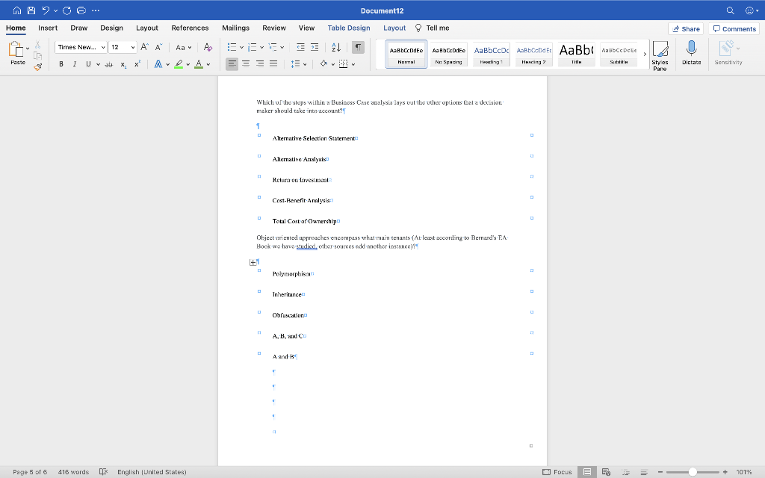Open the Styles Pane

(660, 55)
